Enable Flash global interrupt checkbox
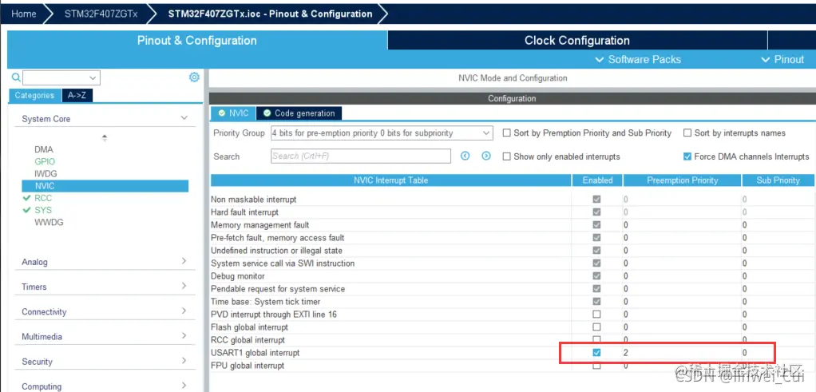This screenshot has height=392, width=816. point(596,327)
